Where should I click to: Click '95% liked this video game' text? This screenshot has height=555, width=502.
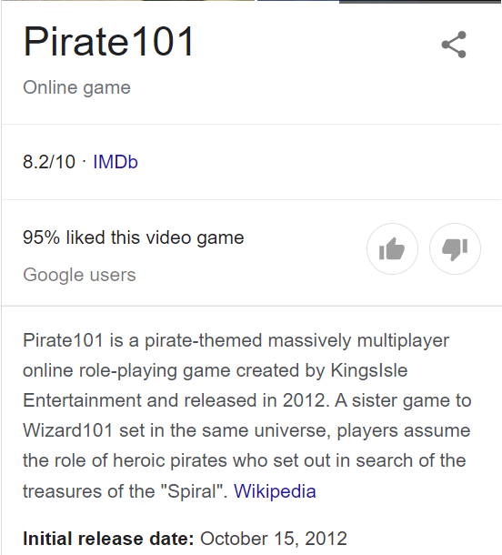pos(134,237)
